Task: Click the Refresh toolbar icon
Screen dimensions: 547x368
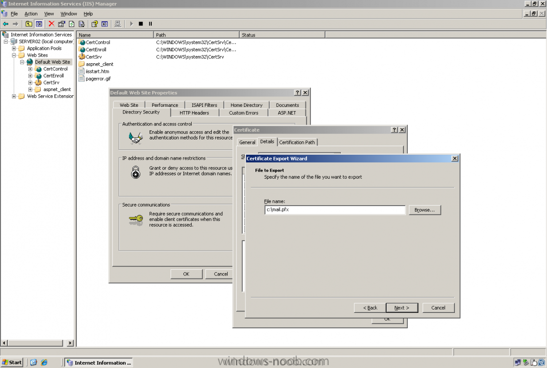Action: (x=72, y=24)
